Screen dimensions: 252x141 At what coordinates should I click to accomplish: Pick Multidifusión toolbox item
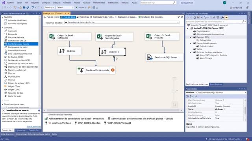(14, 77)
